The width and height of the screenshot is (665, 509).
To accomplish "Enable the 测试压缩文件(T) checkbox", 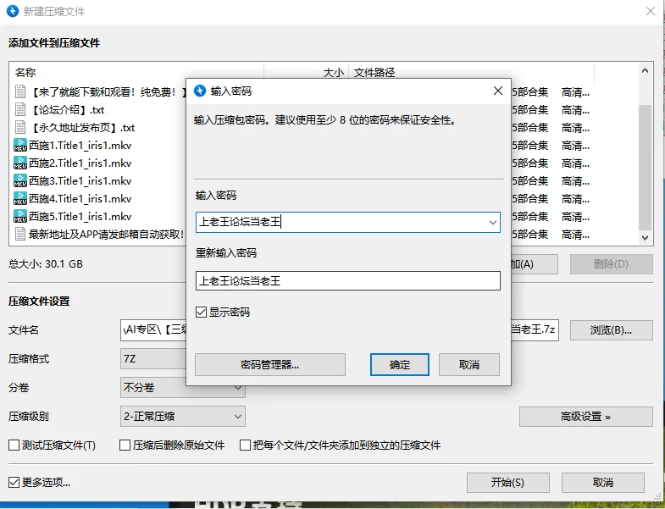I will coord(14,445).
